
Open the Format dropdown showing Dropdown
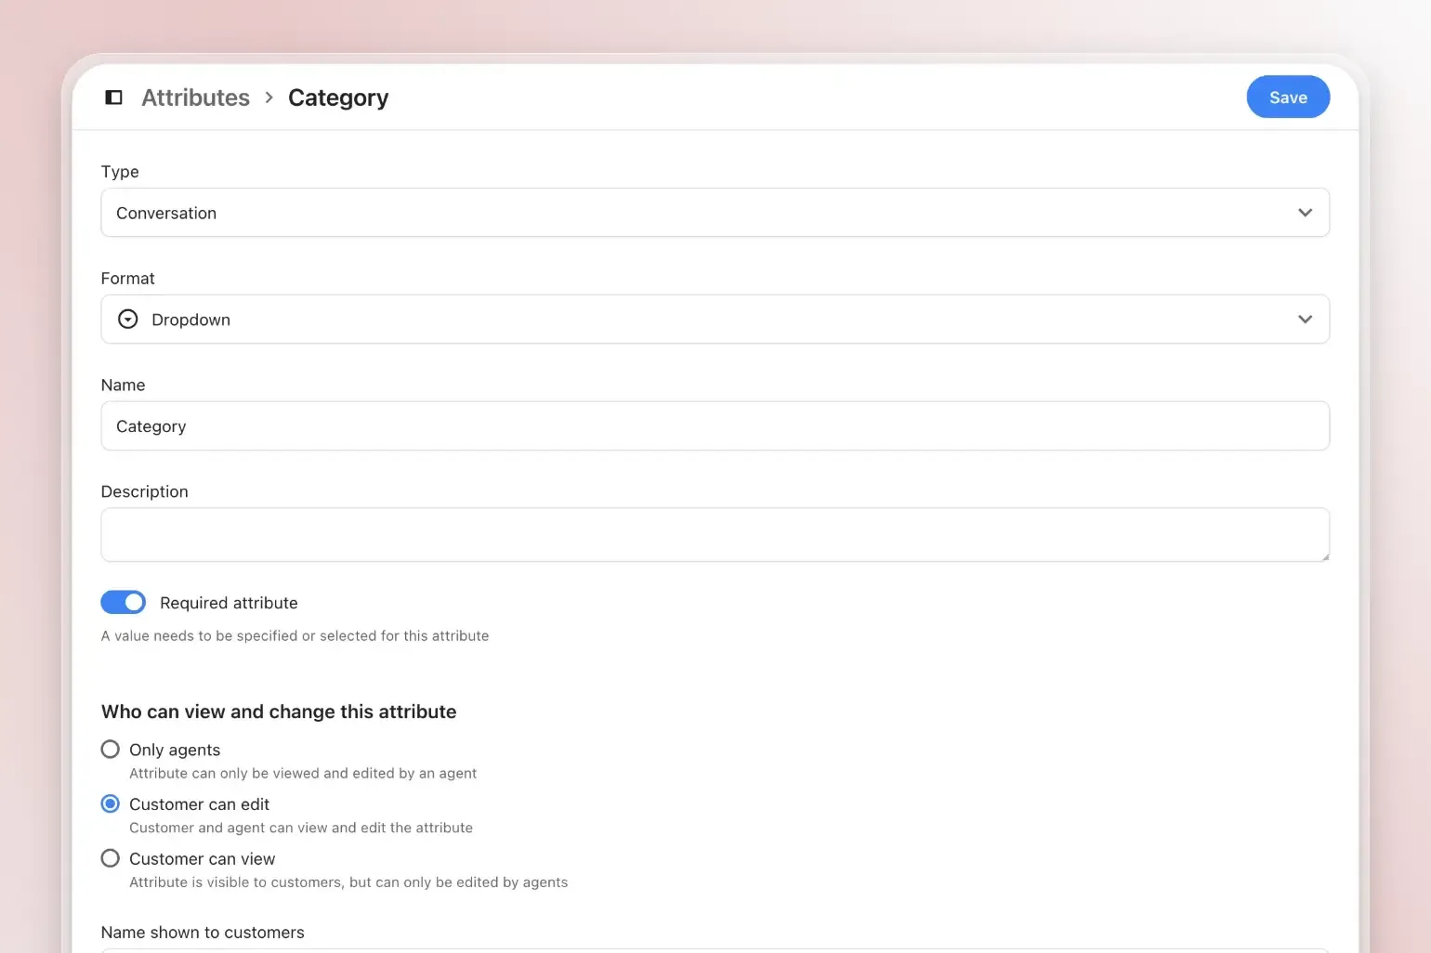(715, 320)
